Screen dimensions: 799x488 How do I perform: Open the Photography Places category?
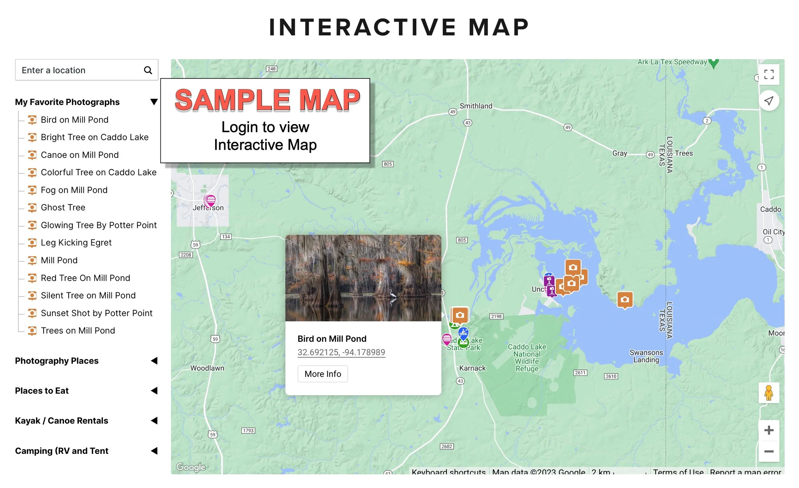coord(155,361)
